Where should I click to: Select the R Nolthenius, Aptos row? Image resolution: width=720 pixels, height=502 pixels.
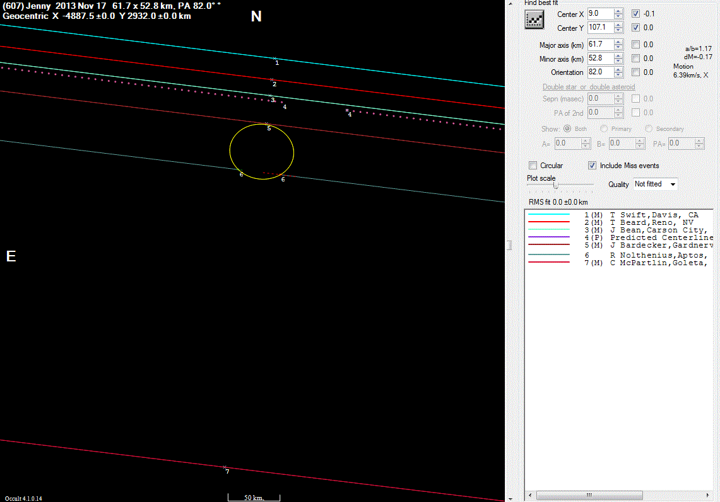point(619,255)
